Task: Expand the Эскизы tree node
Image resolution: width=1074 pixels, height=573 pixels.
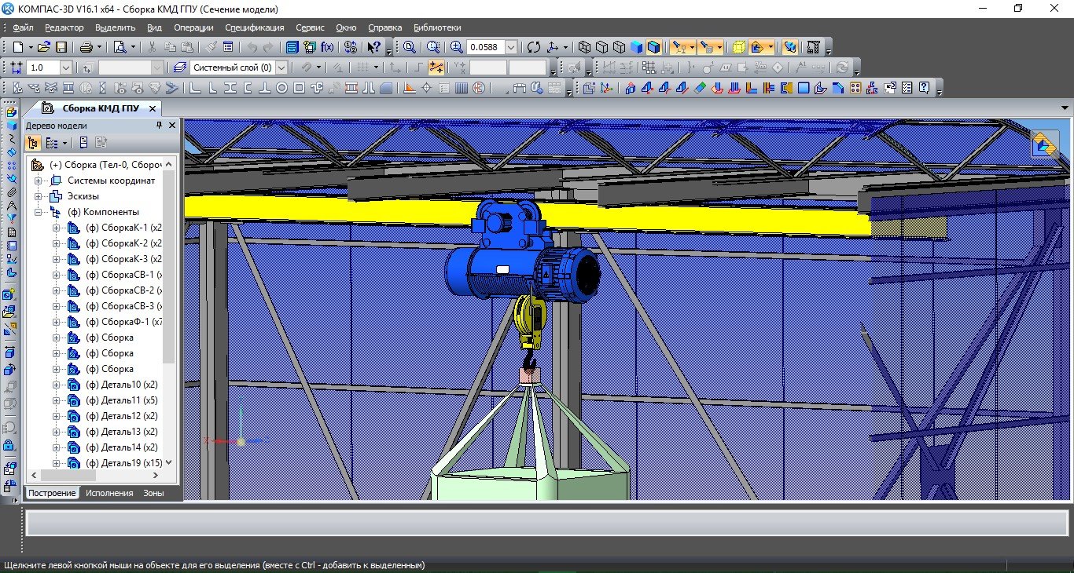Action: [38, 196]
